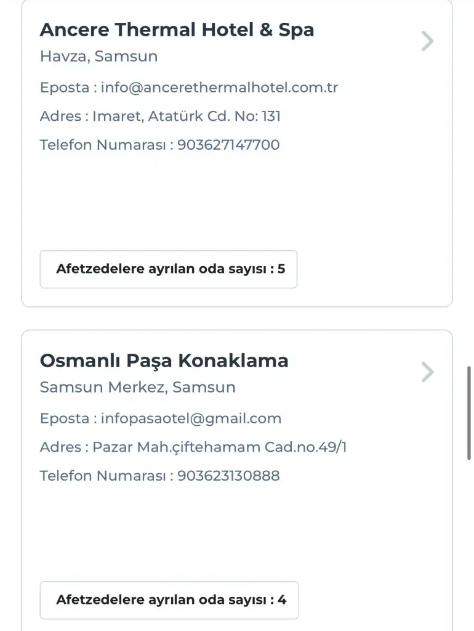Image resolution: width=474 pixels, height=631 pixels.
Task: Tap the info@ancerethermalhotel.com.tr email address
Action: click(x=220, y=88)
